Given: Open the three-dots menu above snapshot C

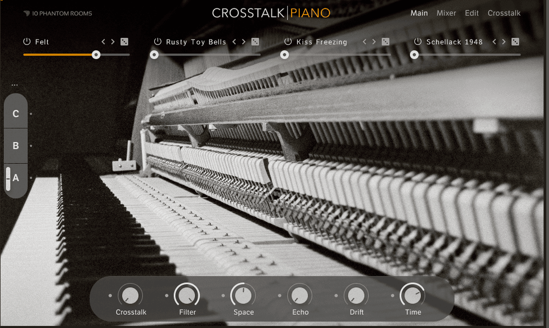Looking at the screenshot, I should click(15, 85).
